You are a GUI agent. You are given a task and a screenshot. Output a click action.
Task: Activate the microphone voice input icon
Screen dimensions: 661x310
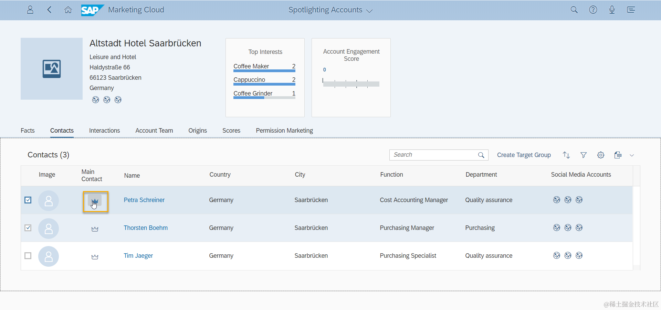[x=612, y=10]
